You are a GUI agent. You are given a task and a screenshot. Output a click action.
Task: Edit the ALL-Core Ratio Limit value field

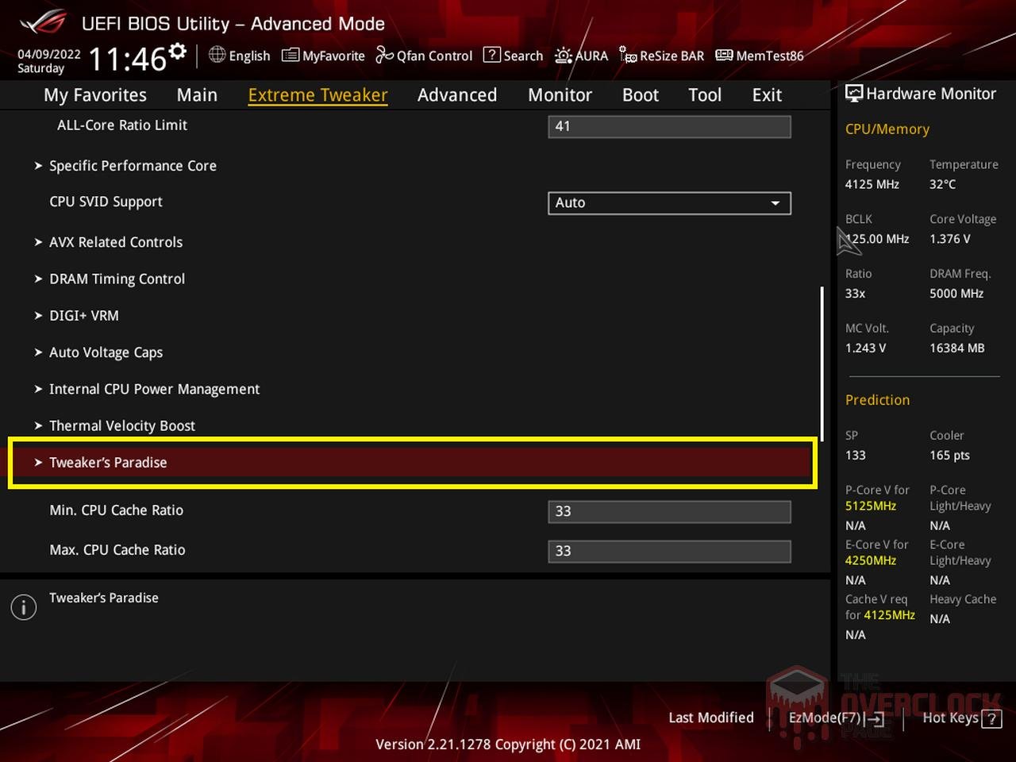668,126
